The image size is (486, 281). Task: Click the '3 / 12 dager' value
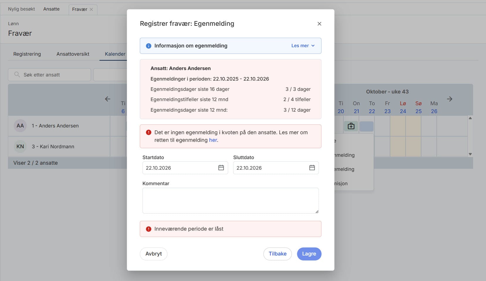point(297,110)
